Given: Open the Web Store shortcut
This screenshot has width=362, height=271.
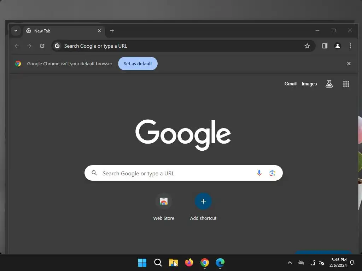Looking at the screenshot, I should pos(164,207).
